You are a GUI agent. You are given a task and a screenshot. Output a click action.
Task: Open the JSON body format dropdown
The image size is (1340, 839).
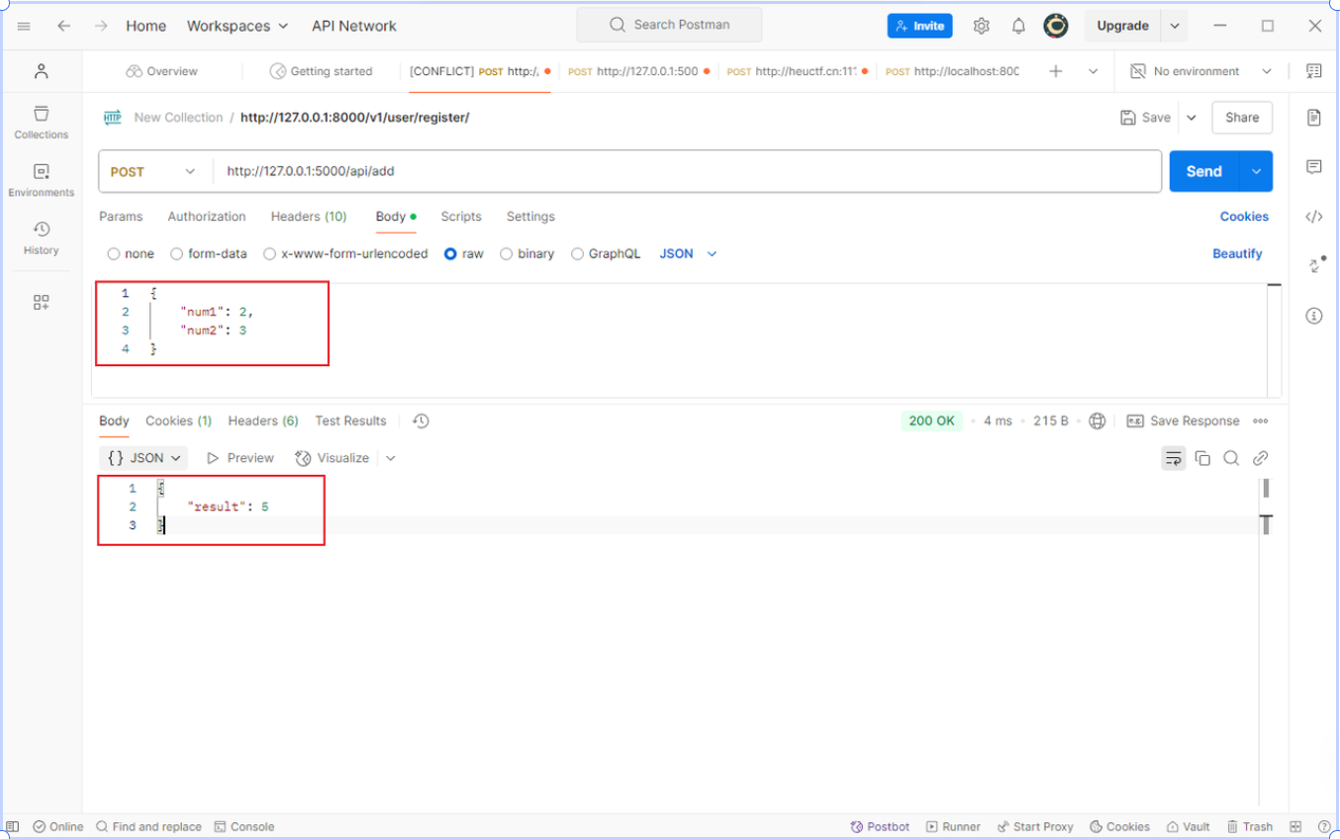[688, 254]
